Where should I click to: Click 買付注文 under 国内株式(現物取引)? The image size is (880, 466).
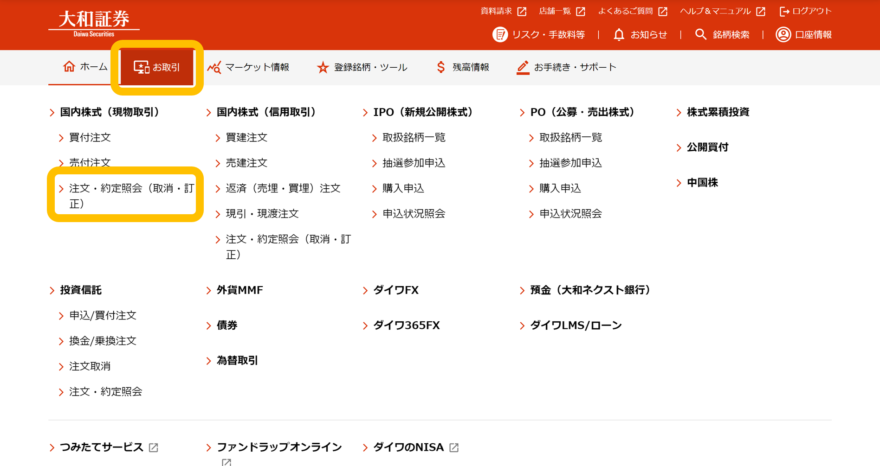90,138
